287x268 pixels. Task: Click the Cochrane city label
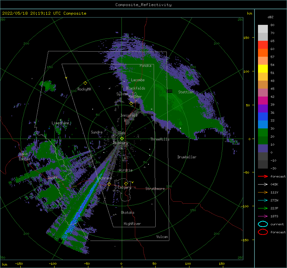pyautogui.click(x=104, y=178)
